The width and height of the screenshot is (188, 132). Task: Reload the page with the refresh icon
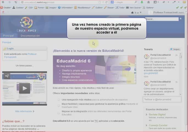[x=106, y=2]
